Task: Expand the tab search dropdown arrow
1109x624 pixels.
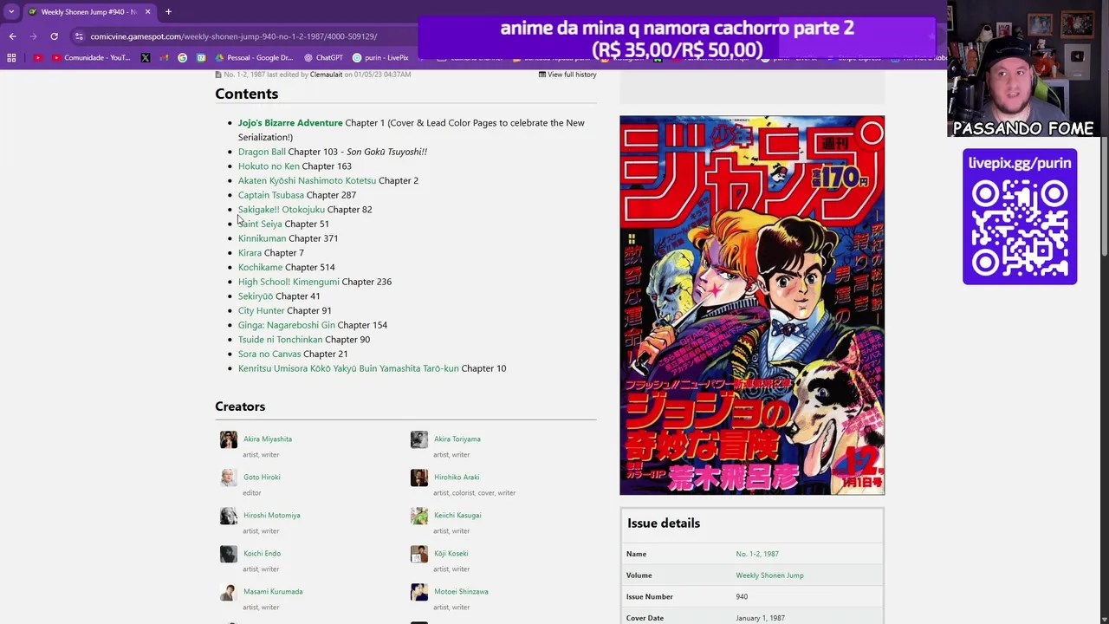Action: [11, 12]
